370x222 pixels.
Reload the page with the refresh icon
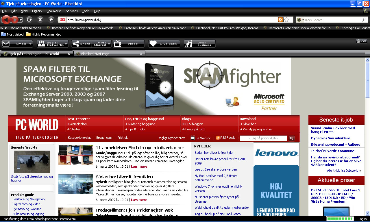29,20
